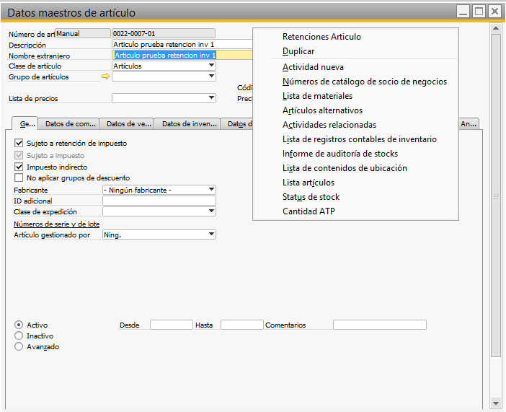The height and width of the screenshot is (412, 506).
Task: Open the Clase de artículo dropdown
Action: (211, 66)
